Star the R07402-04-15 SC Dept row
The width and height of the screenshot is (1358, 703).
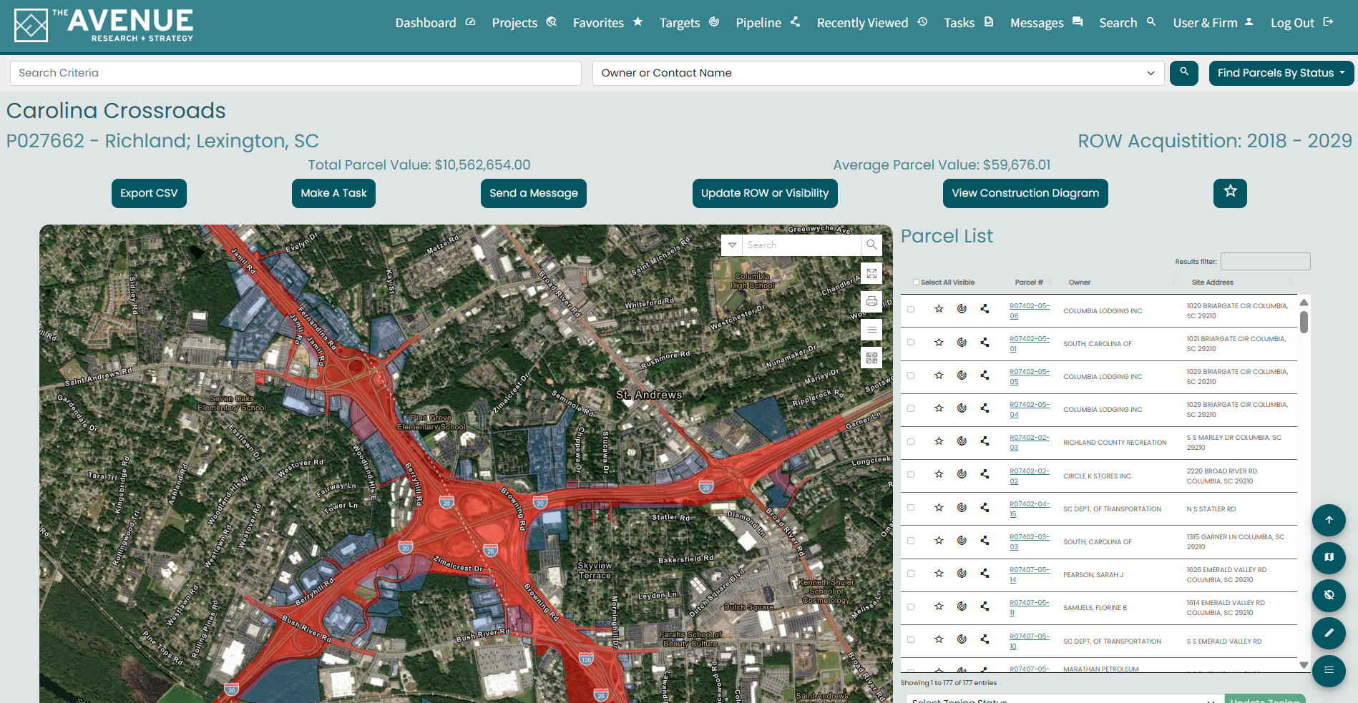939,508
